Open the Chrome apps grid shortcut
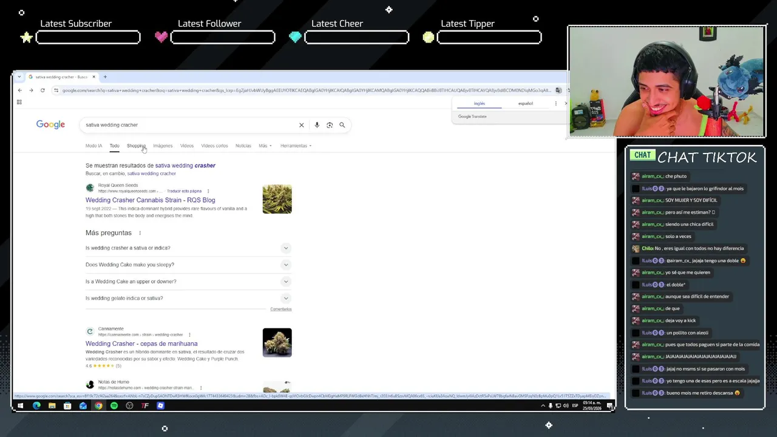 [19, 102]
